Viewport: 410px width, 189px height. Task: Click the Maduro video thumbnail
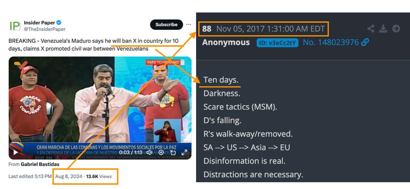click(x=100, y=108)
